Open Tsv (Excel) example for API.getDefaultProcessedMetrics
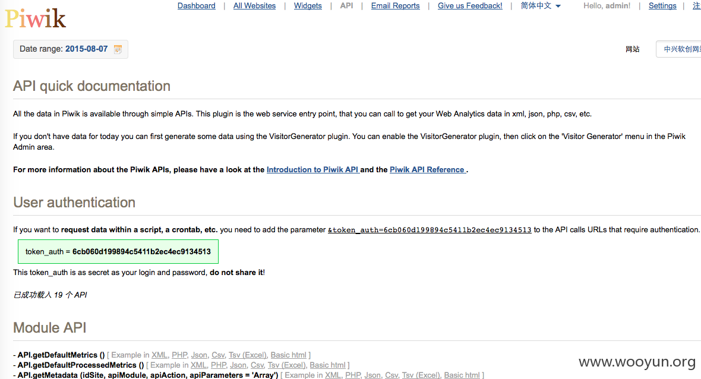This screenshot has height=379, width=701. [286, 365]
